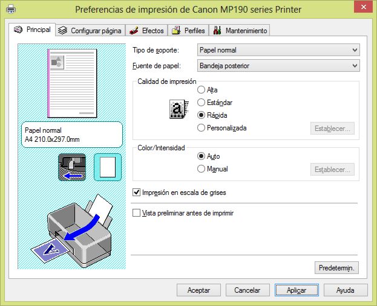Confirm with the Aceptar button

pyautogui.click(x=198, y=290)
